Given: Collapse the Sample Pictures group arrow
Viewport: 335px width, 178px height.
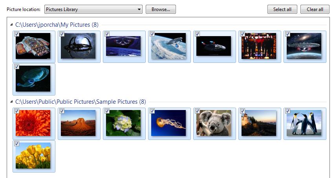Looking at the screenshot, I should tap(11, 101).
